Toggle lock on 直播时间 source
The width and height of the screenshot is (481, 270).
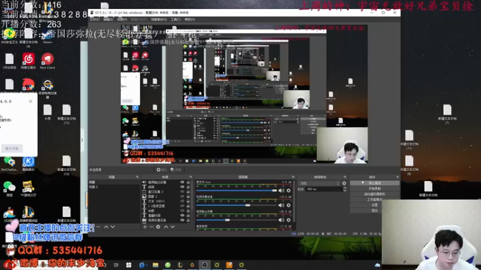(x=188, y=215)
